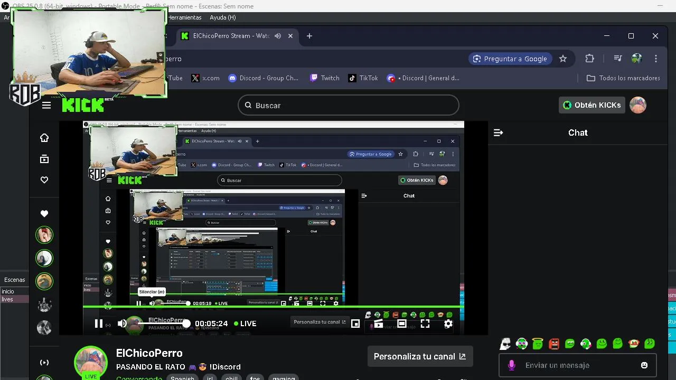Open the Chrome three-dot menu
The image size is (676, 380).
[656, 59]
